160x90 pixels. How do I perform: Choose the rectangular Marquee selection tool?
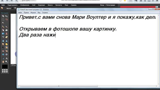pyautogui.click(x=3, y=19)
